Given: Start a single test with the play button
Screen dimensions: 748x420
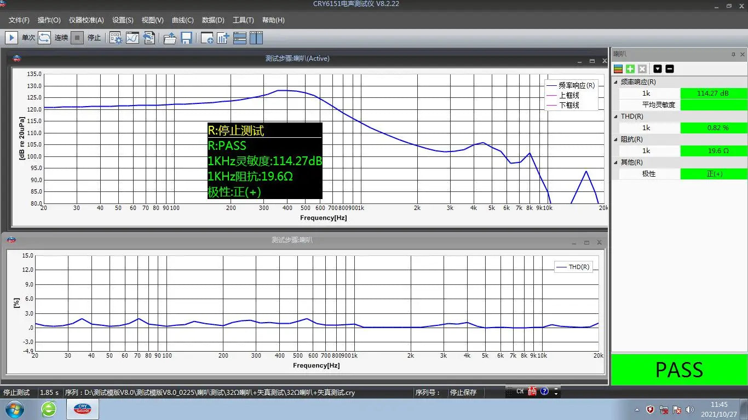Looking at the screenshot, I should [11, 38].
